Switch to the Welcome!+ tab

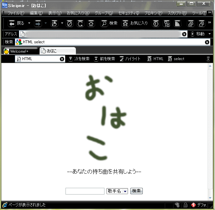point(20,51)
